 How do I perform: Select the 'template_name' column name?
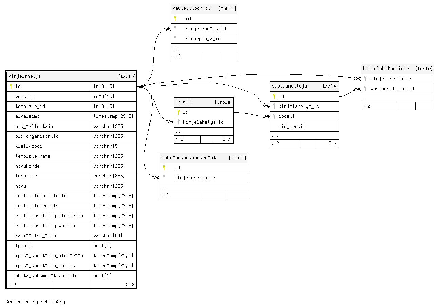tap(33, 156)
